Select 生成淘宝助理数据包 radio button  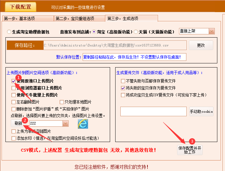(9, 32)
